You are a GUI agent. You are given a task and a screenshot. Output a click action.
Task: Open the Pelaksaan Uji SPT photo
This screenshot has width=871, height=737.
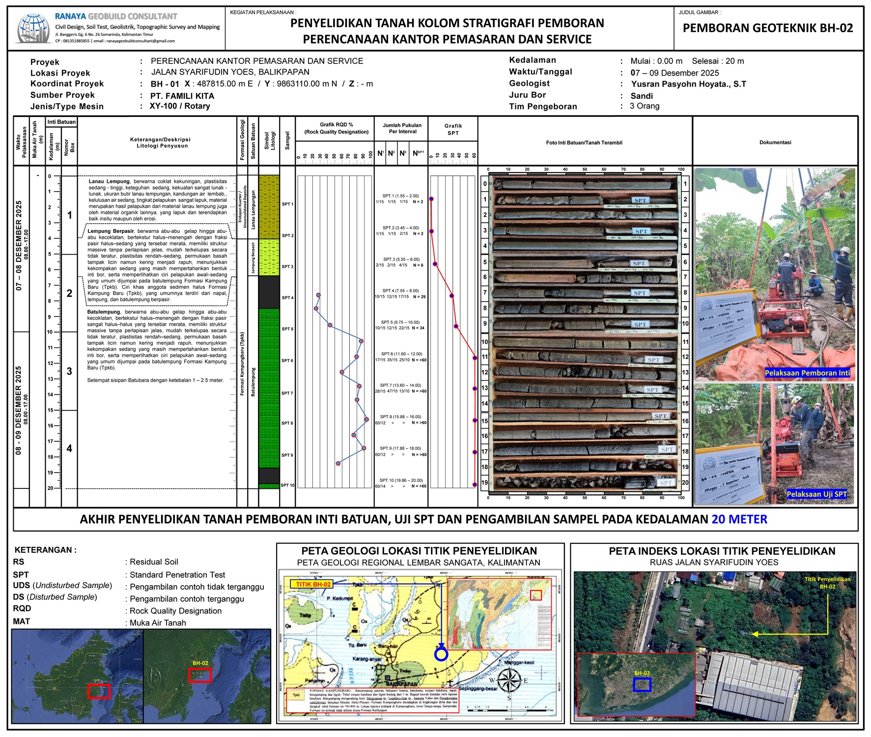point(775,444)
